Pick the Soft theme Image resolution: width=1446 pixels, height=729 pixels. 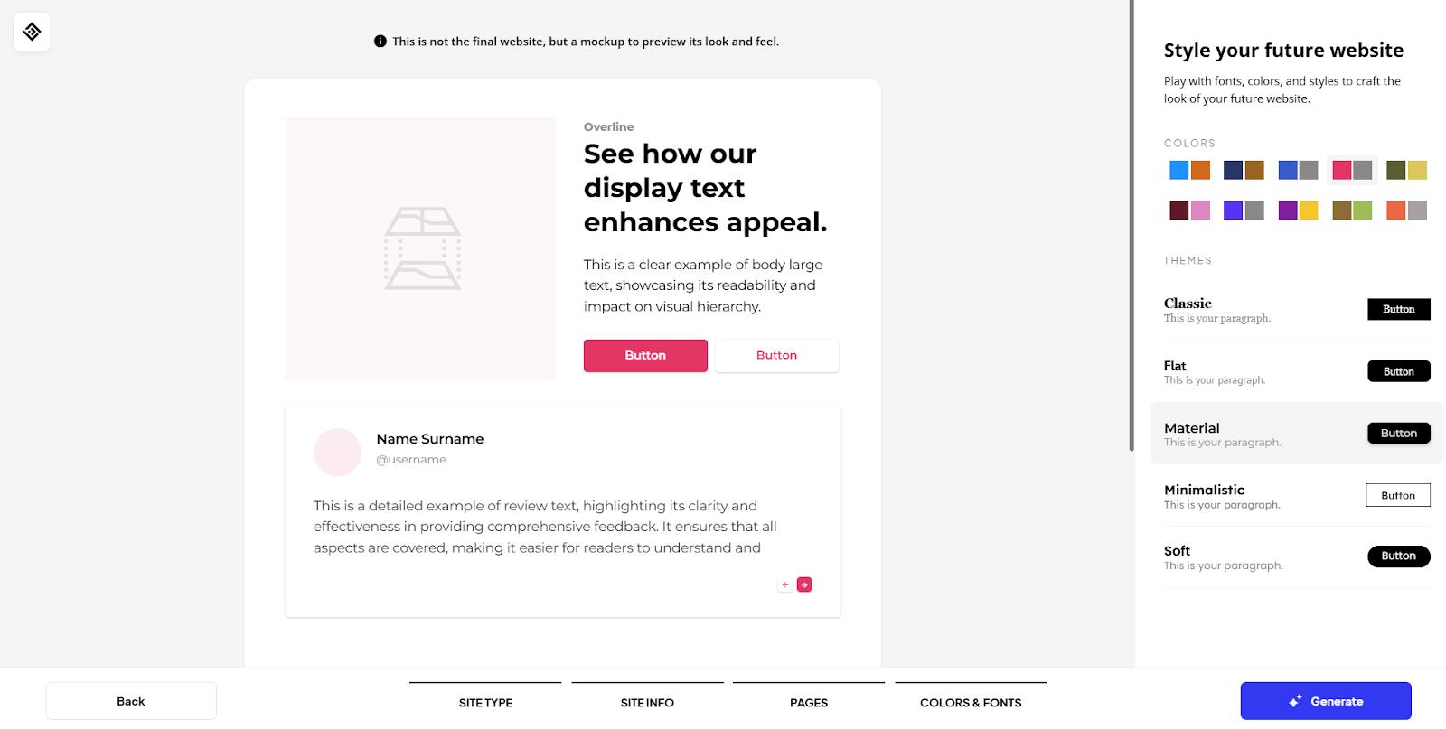tap(1297, 557)
